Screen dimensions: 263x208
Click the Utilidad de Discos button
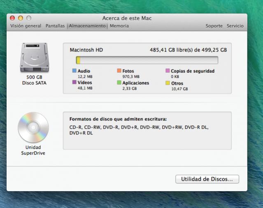[207, 179]
